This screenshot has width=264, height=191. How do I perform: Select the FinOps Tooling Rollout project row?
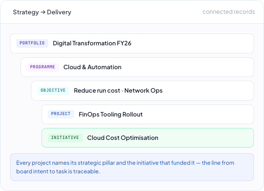pyautogui.click(x=148, y=115)
